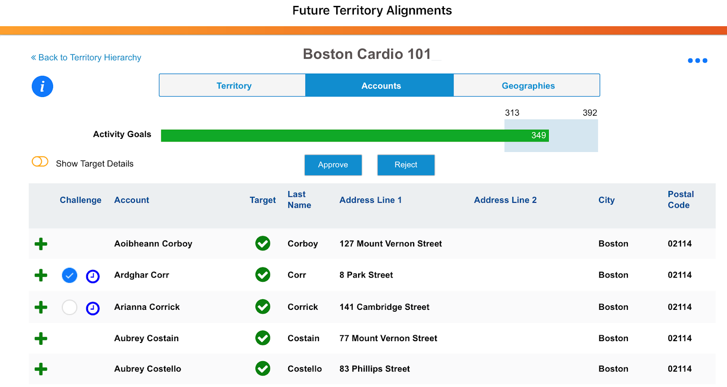Sort by the Postal Code column header

tap(680, 200)
